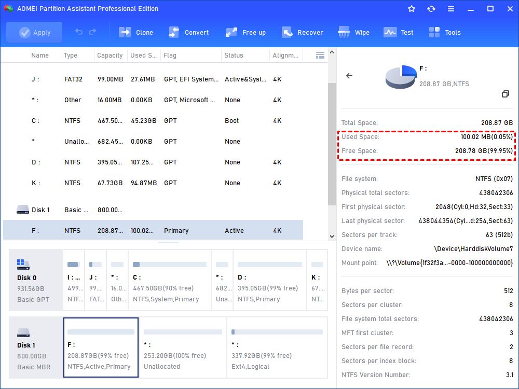Click the favorites star icon in title bar
The width and height of the screenshot is (519, 389).
click(x=412, y=9)
